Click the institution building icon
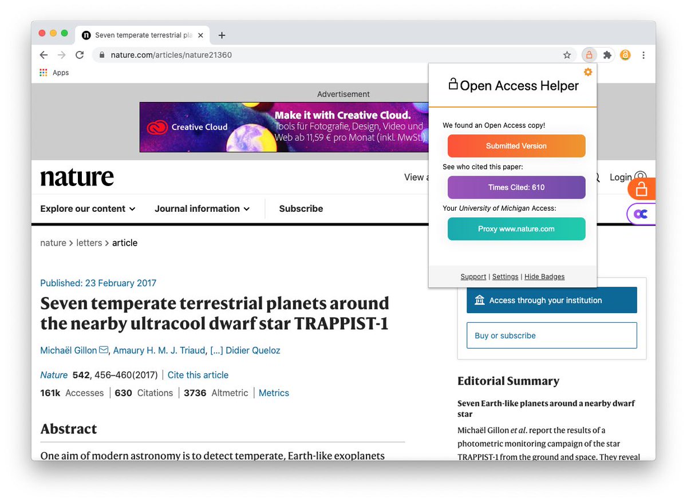The height and width of the screenshot is (502, 687). (480, 300)
